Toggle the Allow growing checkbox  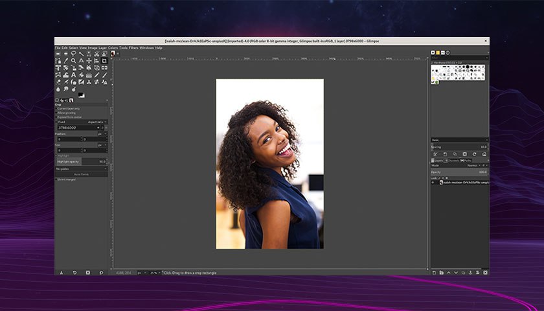pyautogui.click(x=56, y=113)
